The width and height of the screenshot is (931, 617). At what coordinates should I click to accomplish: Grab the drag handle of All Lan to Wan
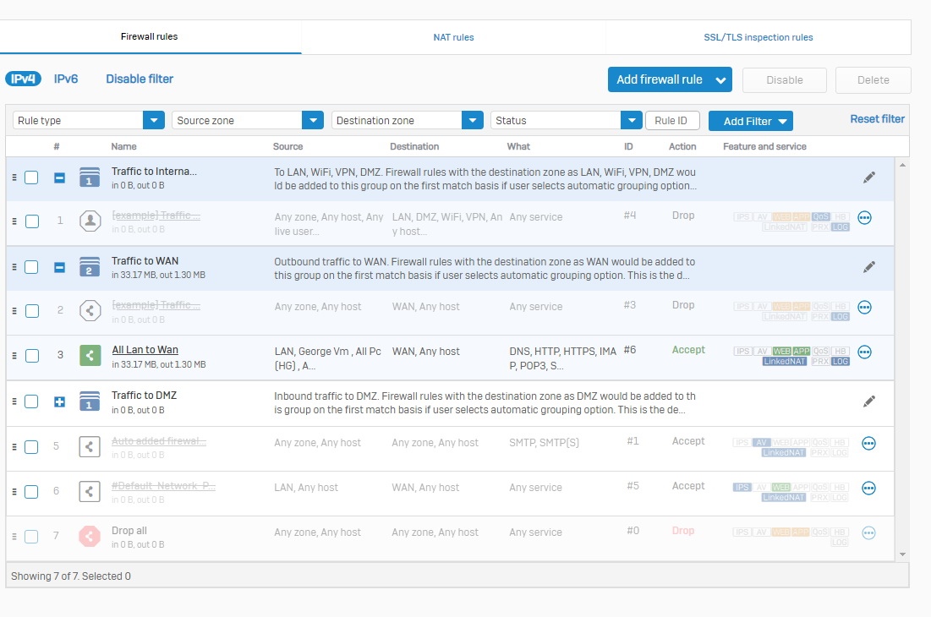tap(14, 355)
